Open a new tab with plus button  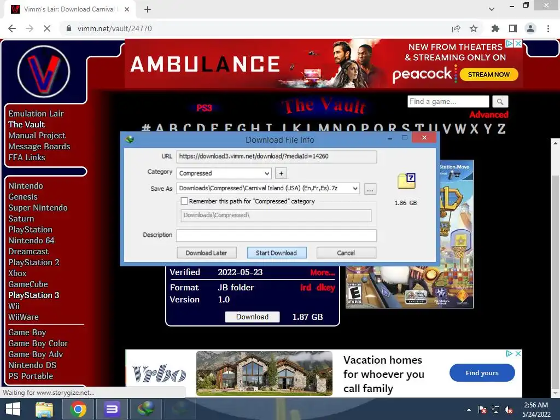pos(148,9)
